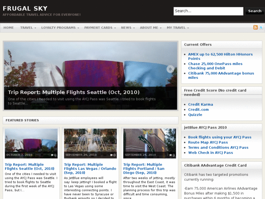
Task: Click the Current Offers widget heading
Action: click(x=198, y=45)
